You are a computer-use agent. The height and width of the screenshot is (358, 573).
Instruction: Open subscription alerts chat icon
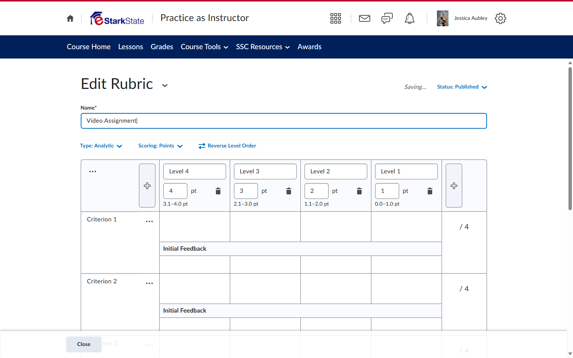pos(387,18)
